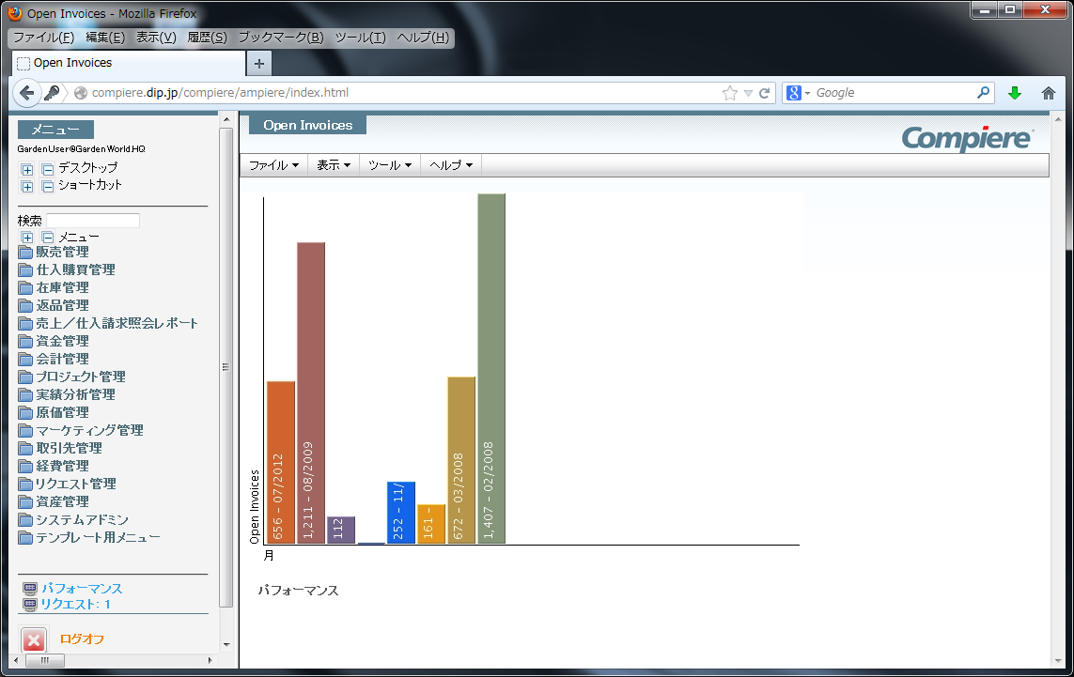
Task: Open the 実績分析管理 folder
Action: [67, 394]
